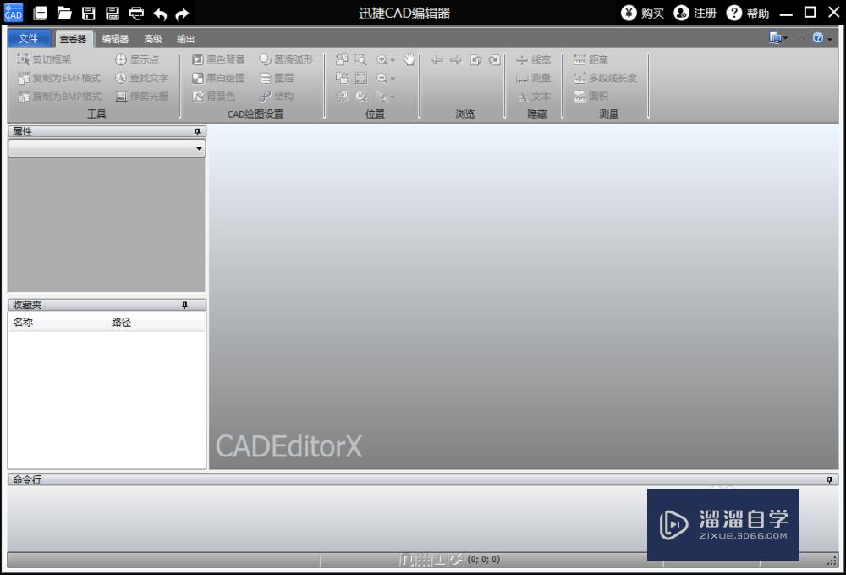This screenshot has width=846, height=575.
Task: Select the zoom window magnifier tool
Action: [x=361, y=59]
